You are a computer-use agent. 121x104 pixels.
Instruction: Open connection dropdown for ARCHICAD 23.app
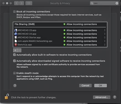(x=105, y=30)
